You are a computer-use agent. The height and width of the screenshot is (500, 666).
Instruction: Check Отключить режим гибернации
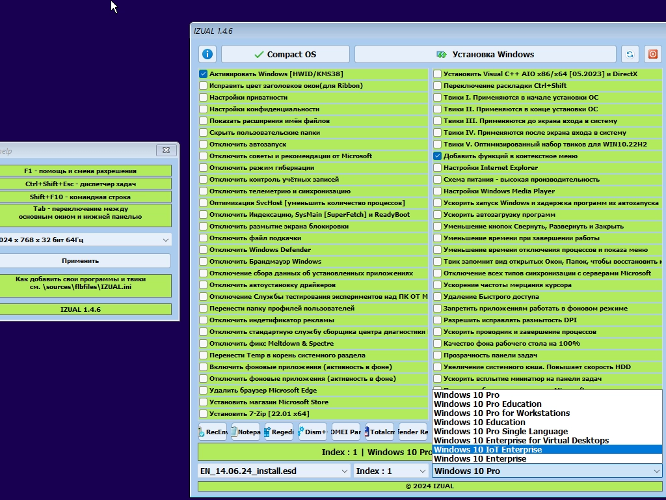click(203, 167)
